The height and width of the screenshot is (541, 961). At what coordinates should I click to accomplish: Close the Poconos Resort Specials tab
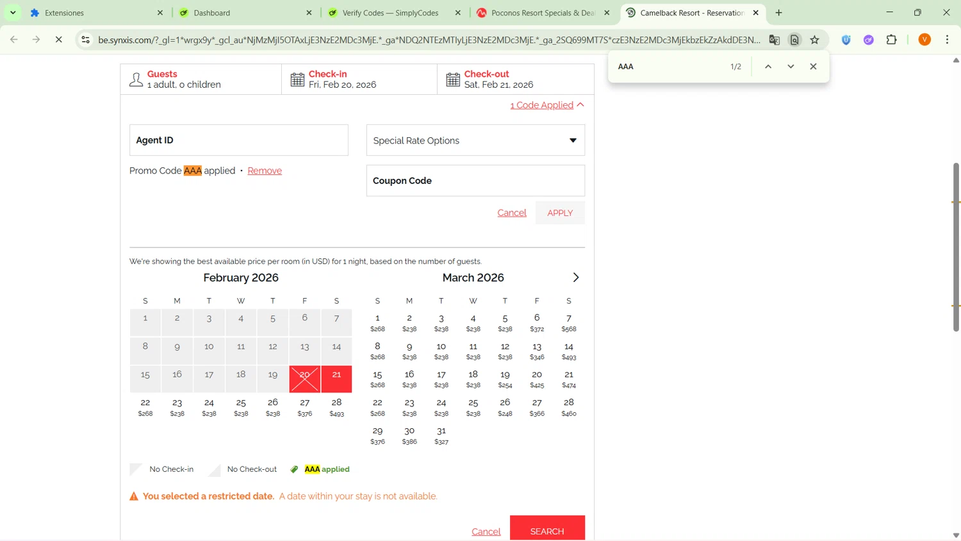point(607,13)
